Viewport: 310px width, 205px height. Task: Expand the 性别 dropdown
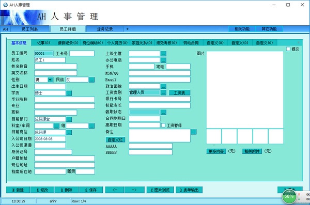click(x=50, y=80)
